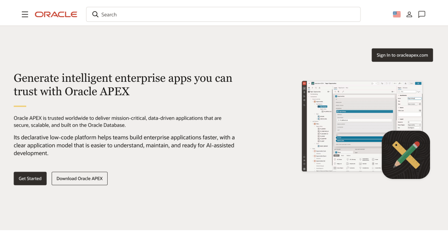
Task: Open the hamburger navigation menu
Action: tap(25, 14)
